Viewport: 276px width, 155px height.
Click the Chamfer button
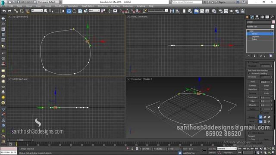click(x=253, y=105)
